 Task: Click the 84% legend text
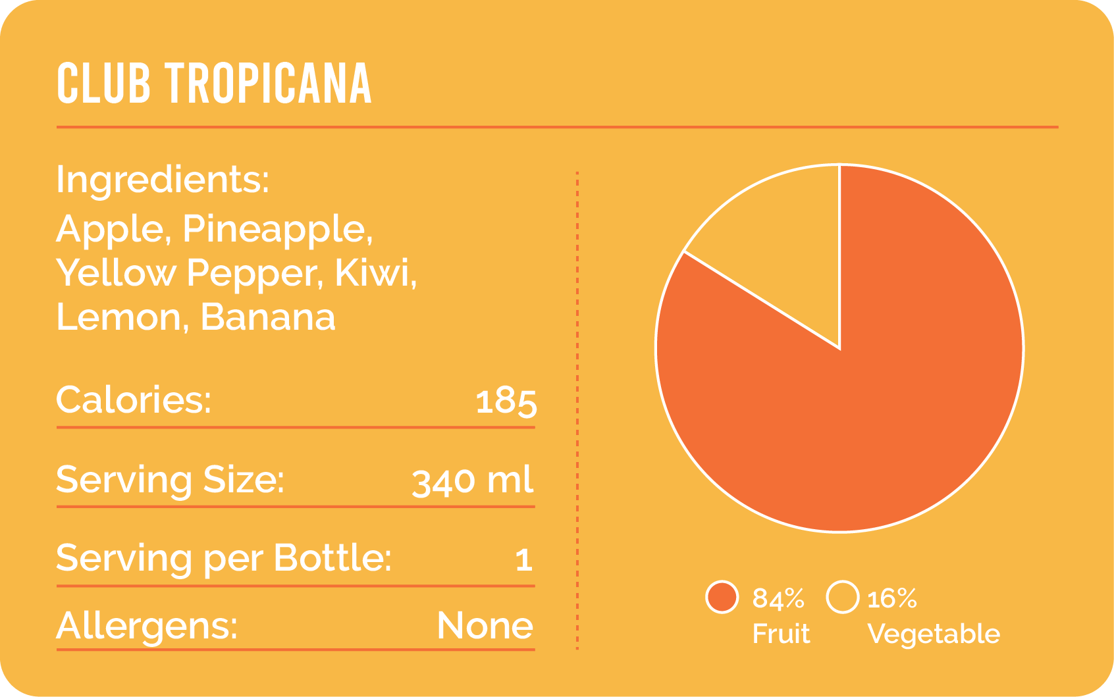tap(778, 598)
